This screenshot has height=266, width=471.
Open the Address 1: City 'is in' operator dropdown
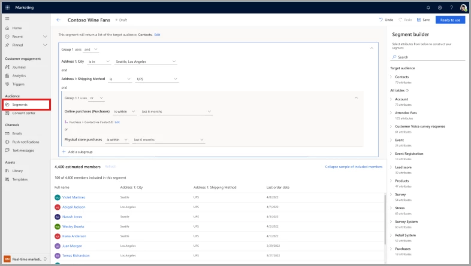[99, 62]
